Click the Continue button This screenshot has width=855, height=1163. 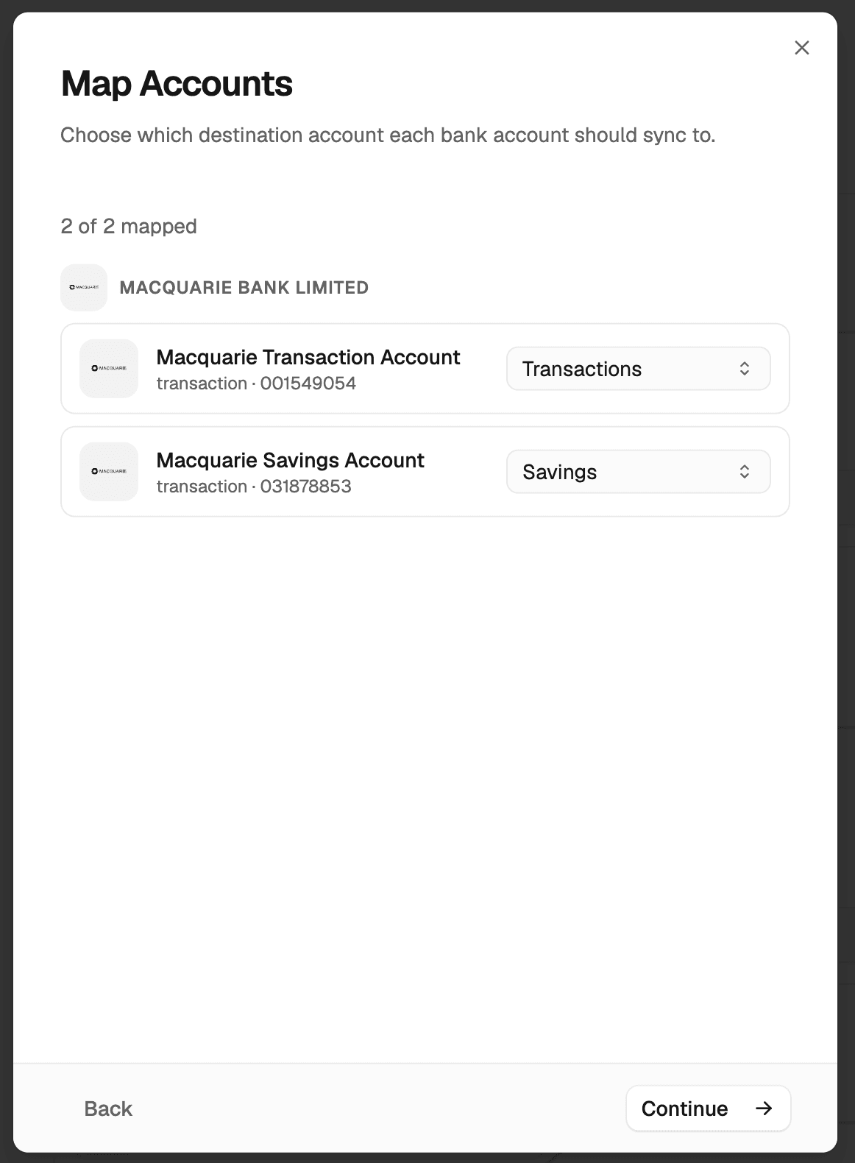[708, 1109]
